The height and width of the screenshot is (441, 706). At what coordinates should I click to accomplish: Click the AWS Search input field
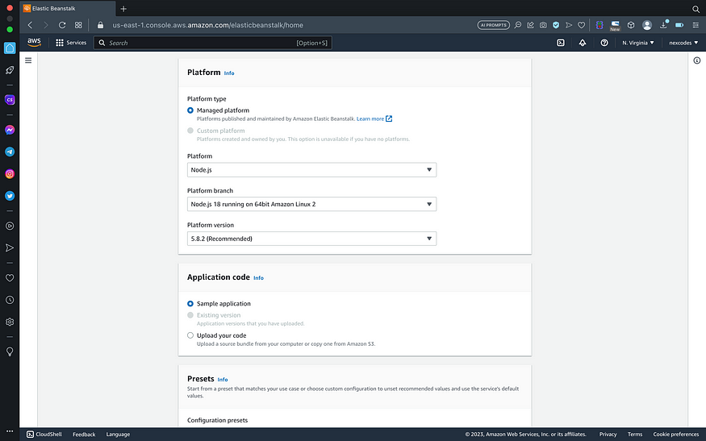click(212, 43)
